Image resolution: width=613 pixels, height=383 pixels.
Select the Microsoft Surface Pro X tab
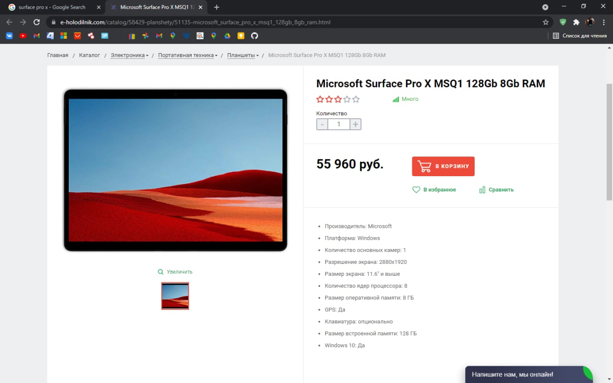157,7
